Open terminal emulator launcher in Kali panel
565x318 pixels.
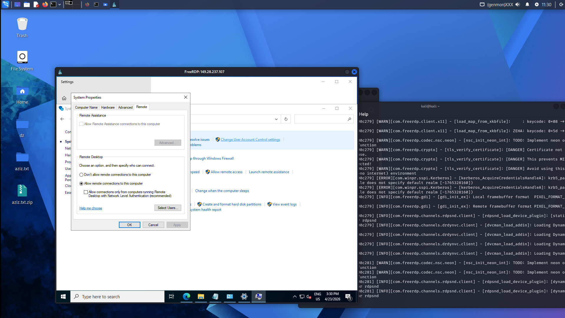pyautogui.click(x=53, y=4)
